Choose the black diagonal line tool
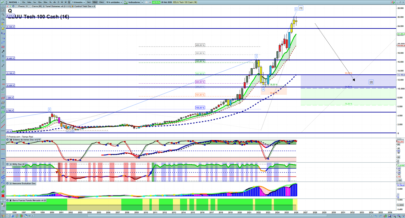Image resolution: width=405 pixels, height=218 pixels. (x=3, y=117)
